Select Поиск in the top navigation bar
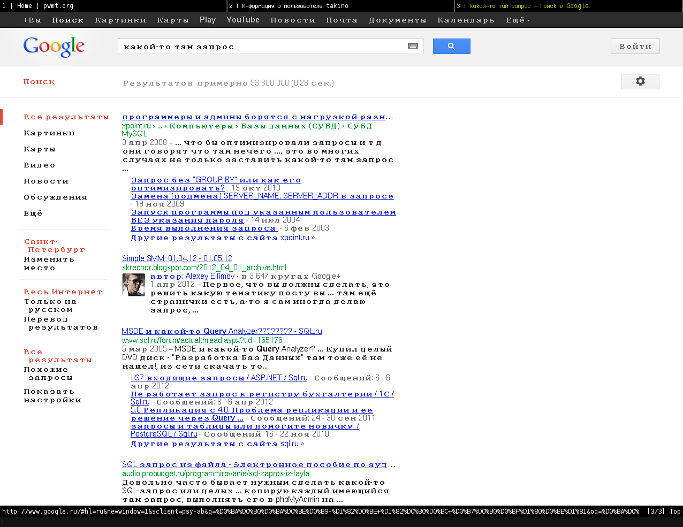 click(68, 20)
